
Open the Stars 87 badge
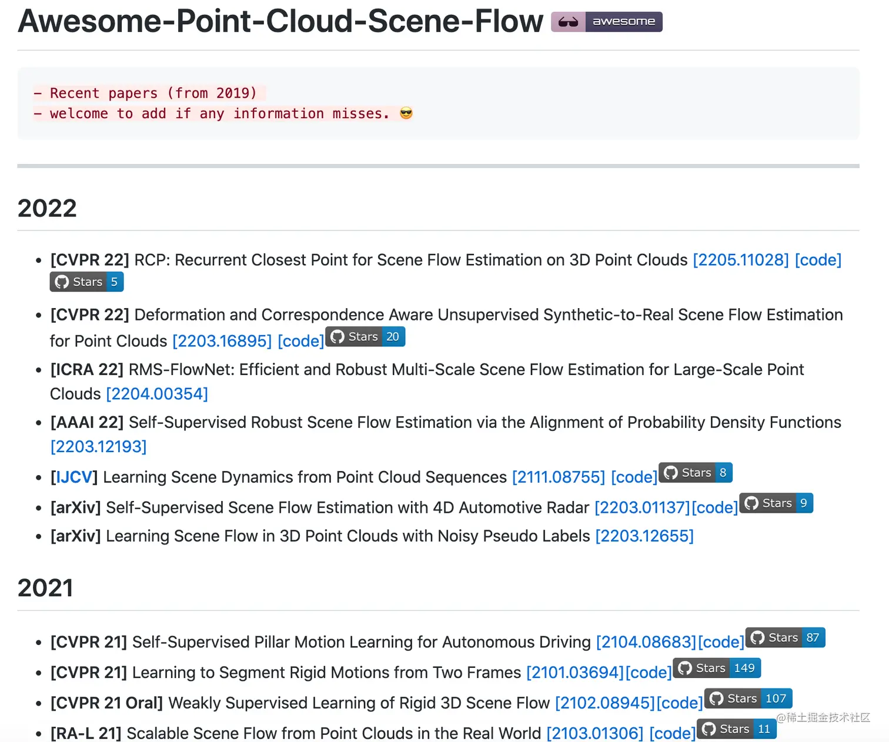pos(786,637)
